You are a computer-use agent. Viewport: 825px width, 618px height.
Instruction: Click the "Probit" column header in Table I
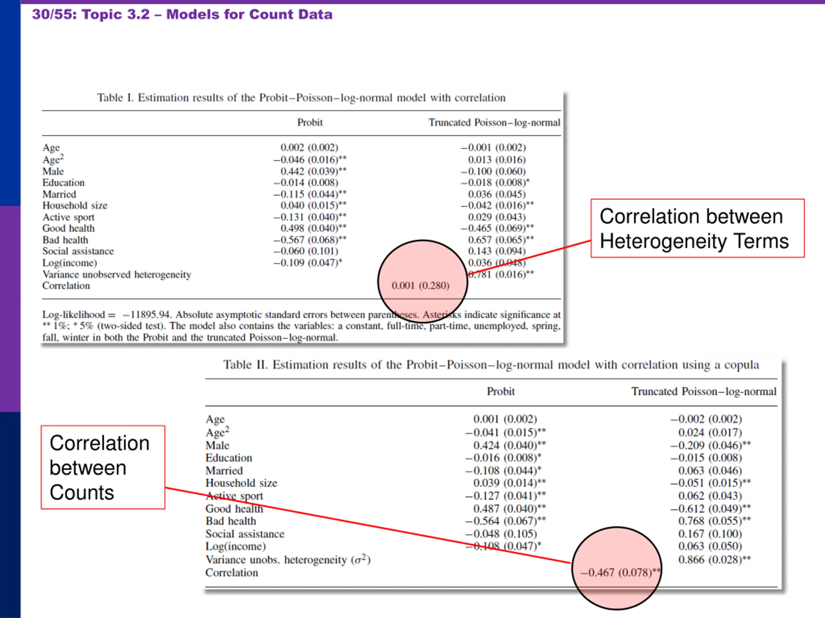pyautogui.click(x=310, y=122)
